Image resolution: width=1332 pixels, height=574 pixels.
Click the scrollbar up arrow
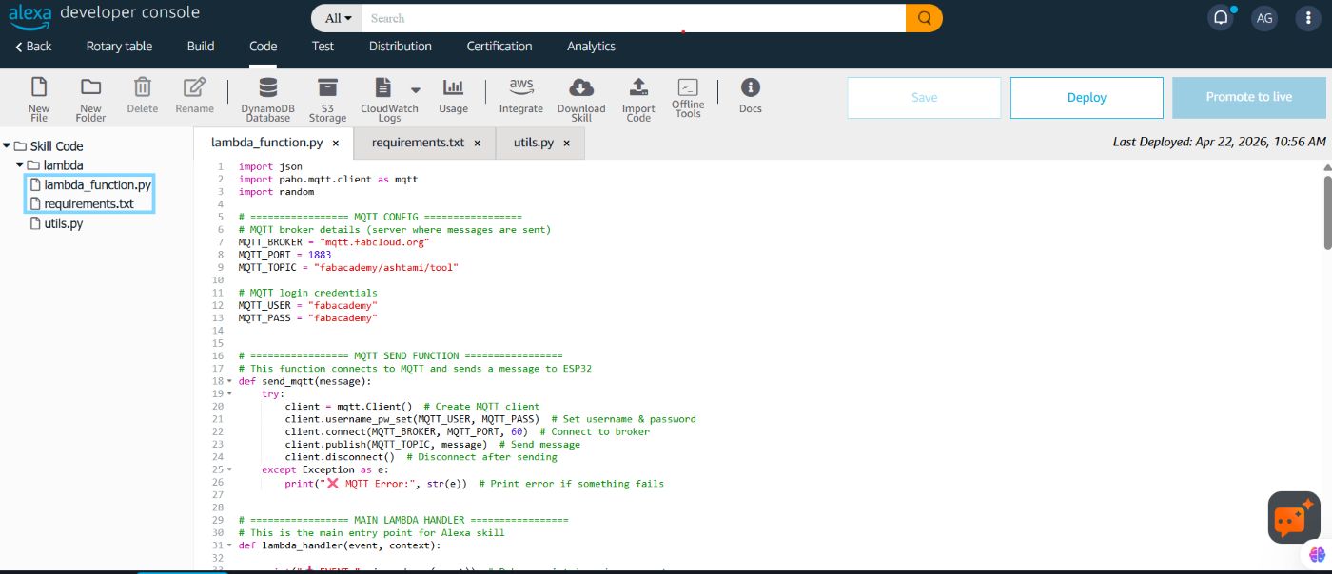[1327, 167]
